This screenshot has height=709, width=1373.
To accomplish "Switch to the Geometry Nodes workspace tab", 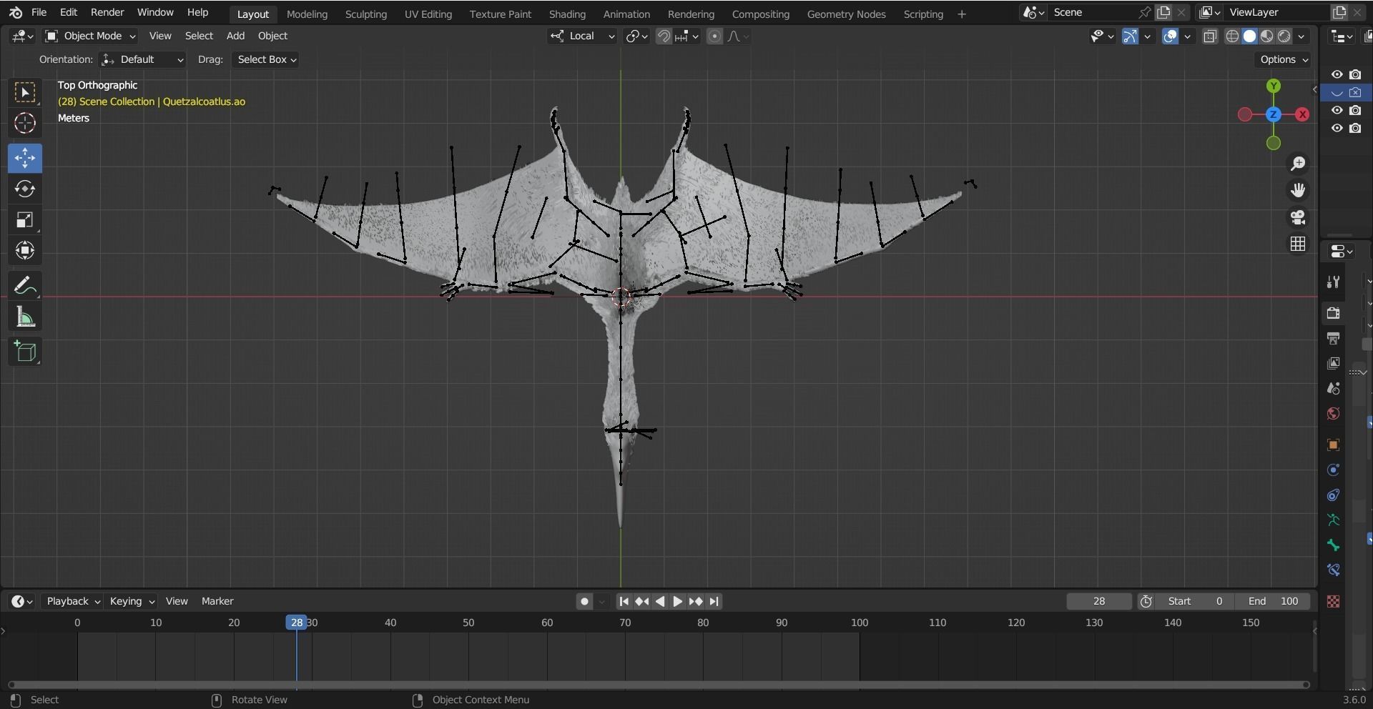I will click(846, 14).
